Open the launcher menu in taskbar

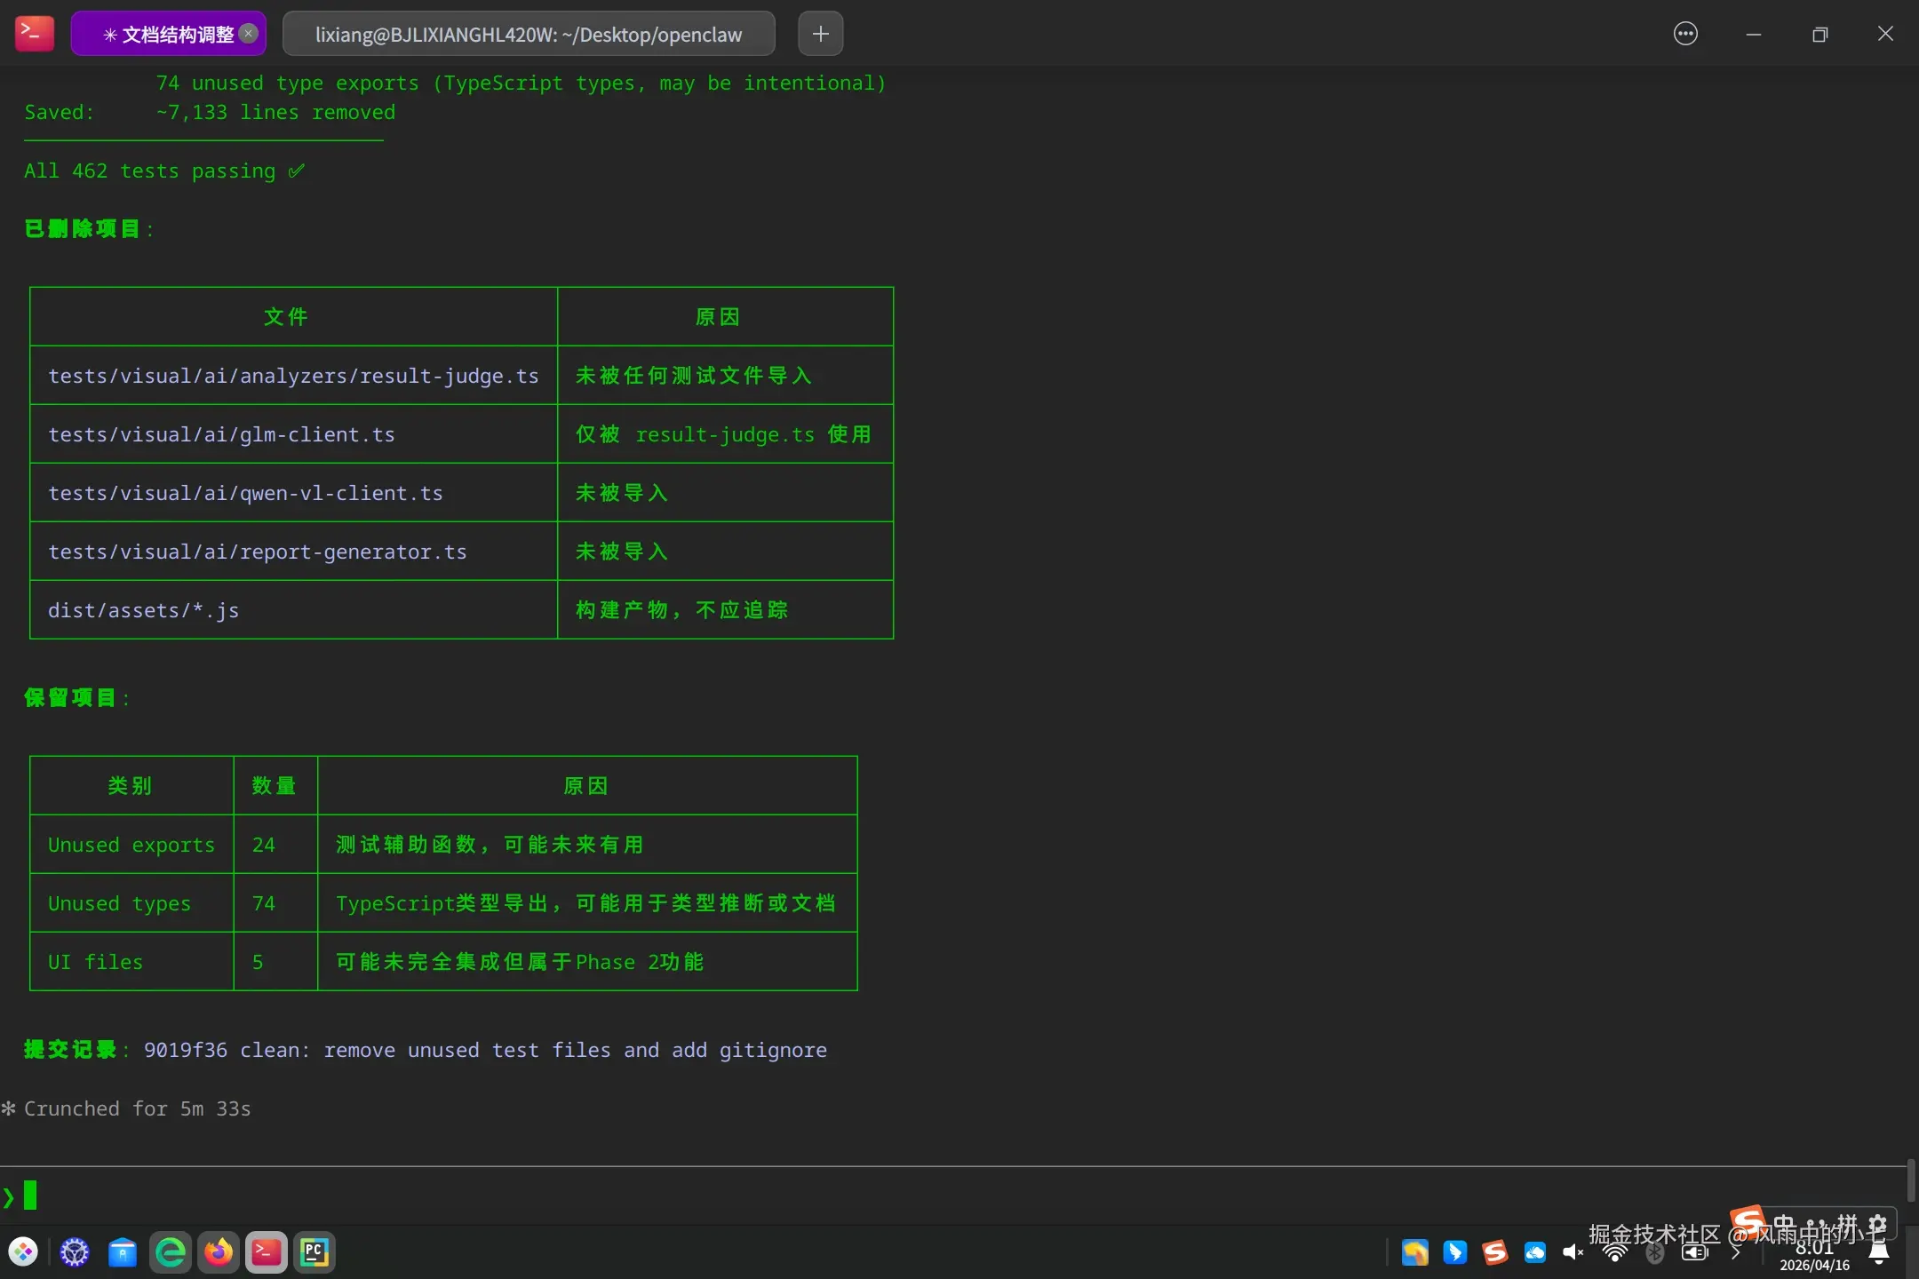coord(24,1252)
